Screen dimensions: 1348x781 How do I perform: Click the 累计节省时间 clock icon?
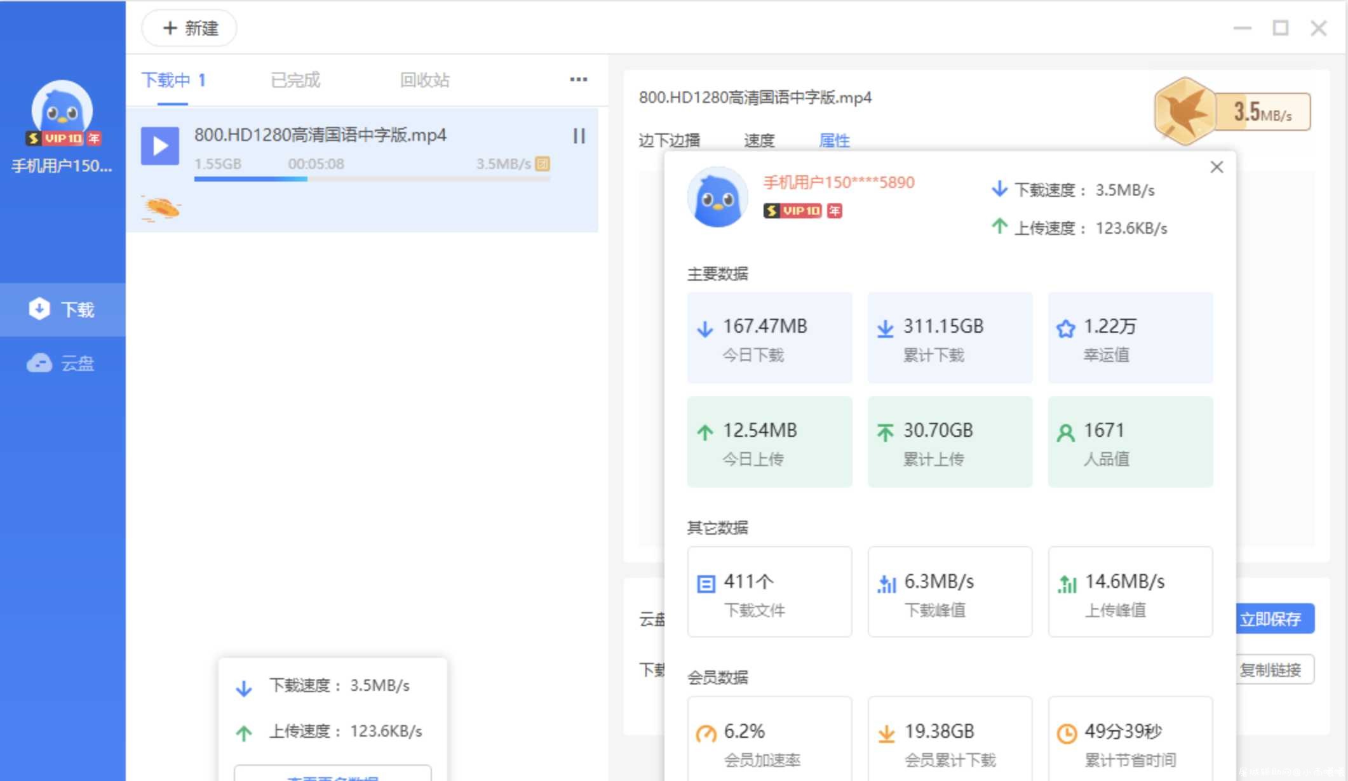tap(1067, 733)
